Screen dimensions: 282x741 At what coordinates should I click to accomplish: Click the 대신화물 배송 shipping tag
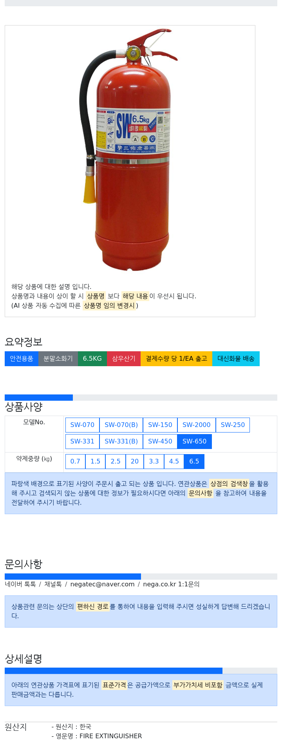pyautogui.click(x=236, y=359)
